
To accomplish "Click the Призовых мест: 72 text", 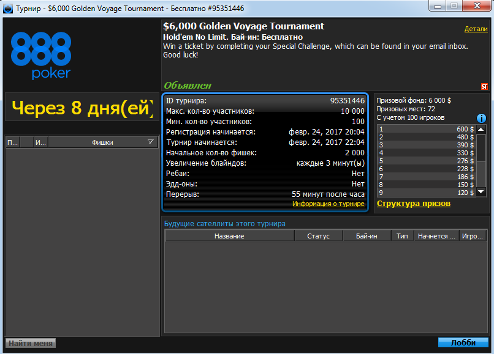I will point(406,109).
